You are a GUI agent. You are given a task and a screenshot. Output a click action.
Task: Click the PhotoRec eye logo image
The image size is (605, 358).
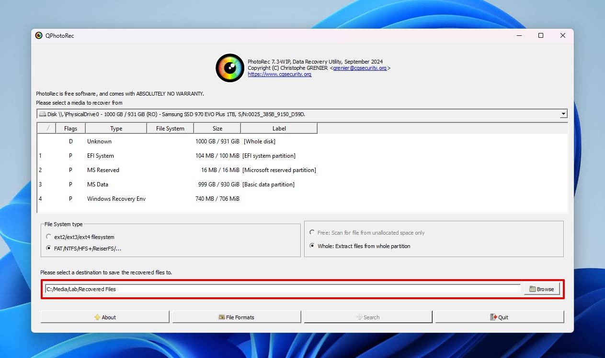[x=230, y=68]
